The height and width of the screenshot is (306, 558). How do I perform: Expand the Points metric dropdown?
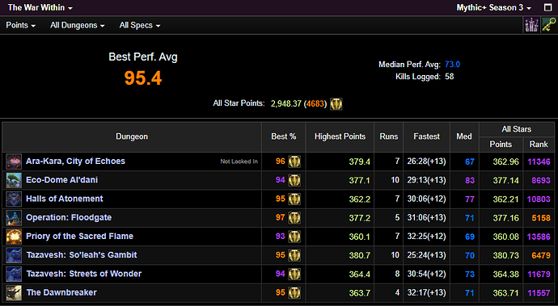coord(21,25)
